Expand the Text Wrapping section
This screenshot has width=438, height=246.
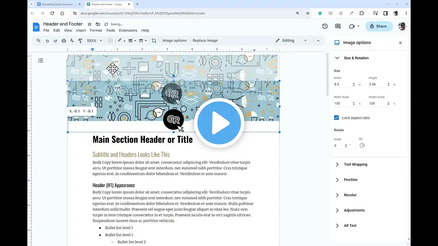337,164
